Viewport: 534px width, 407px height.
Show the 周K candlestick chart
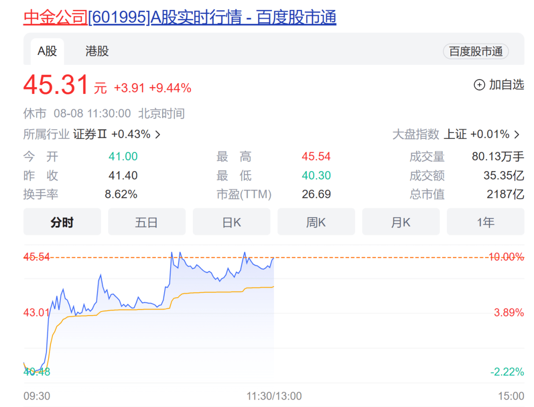316,222
